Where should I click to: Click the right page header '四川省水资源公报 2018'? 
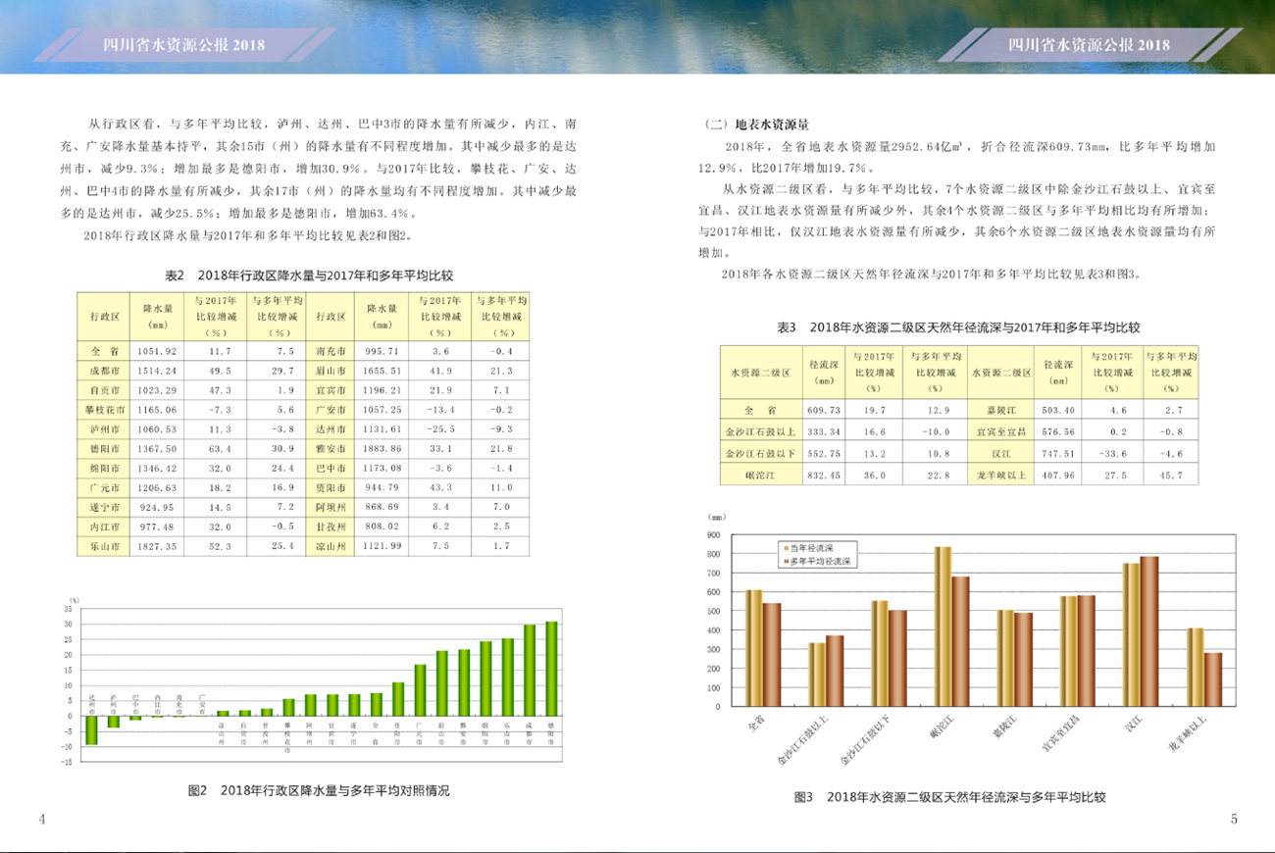click(1090, 45)
